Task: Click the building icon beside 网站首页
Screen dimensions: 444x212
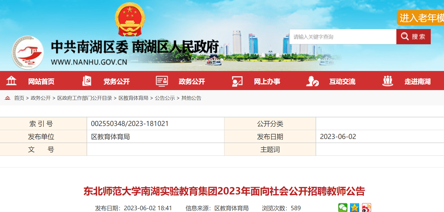Action: [x=11, y=81]
